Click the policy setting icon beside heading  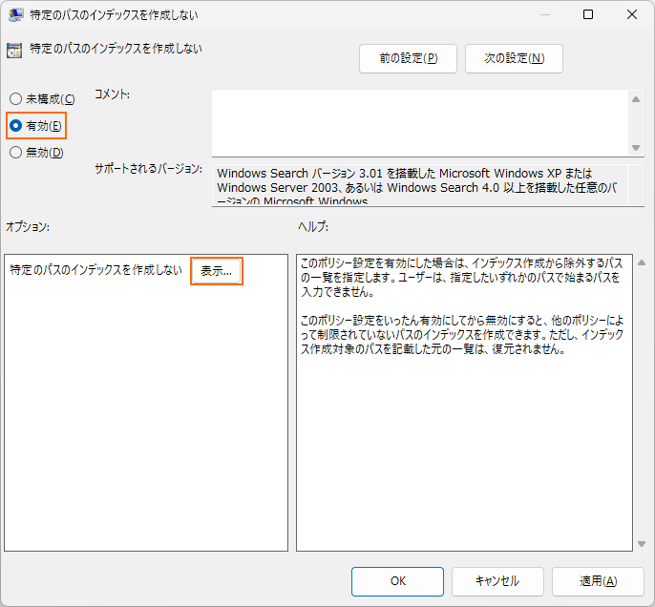click(14, 50)
